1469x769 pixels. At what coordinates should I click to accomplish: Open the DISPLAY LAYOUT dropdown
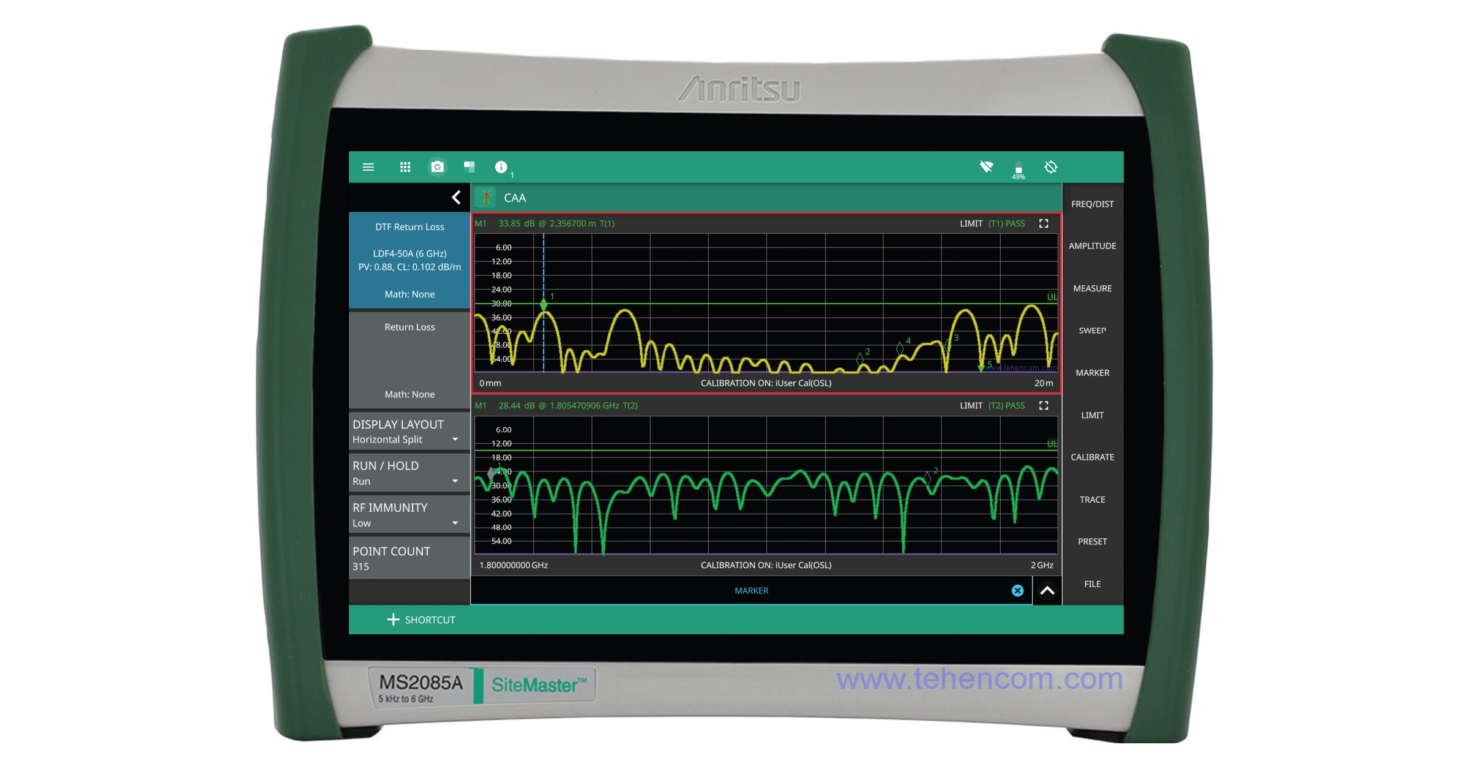click(x=409, y=432)
